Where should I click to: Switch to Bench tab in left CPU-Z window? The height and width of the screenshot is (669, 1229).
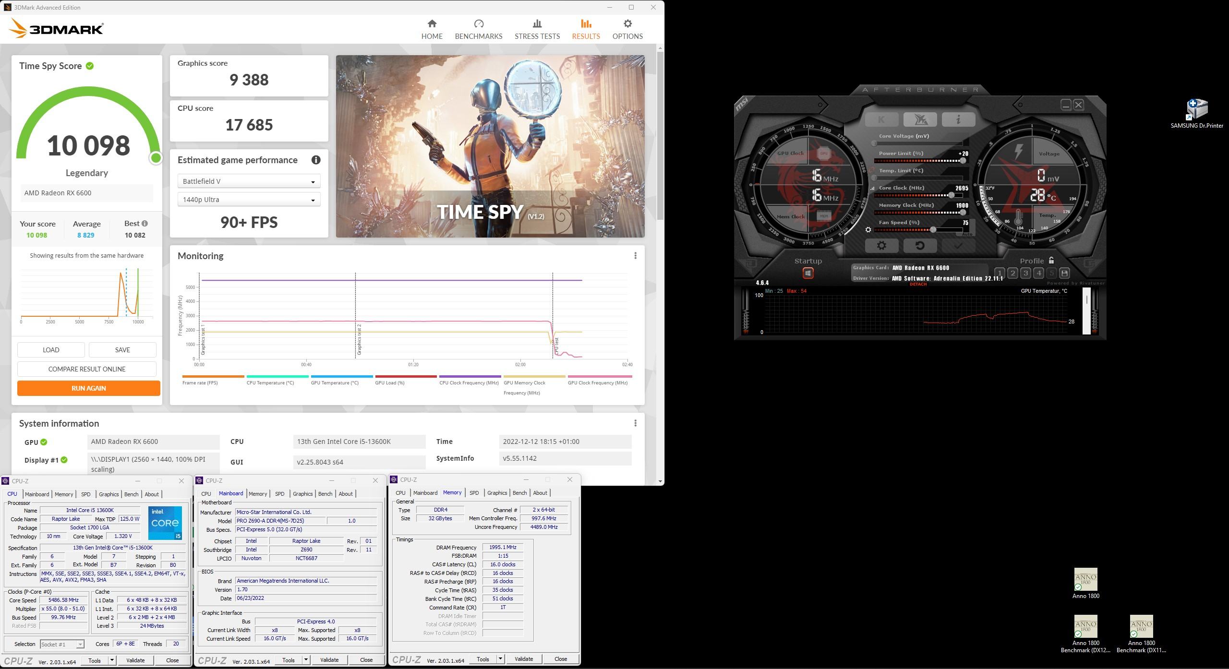pyautogui.click(x=131, y=494)
